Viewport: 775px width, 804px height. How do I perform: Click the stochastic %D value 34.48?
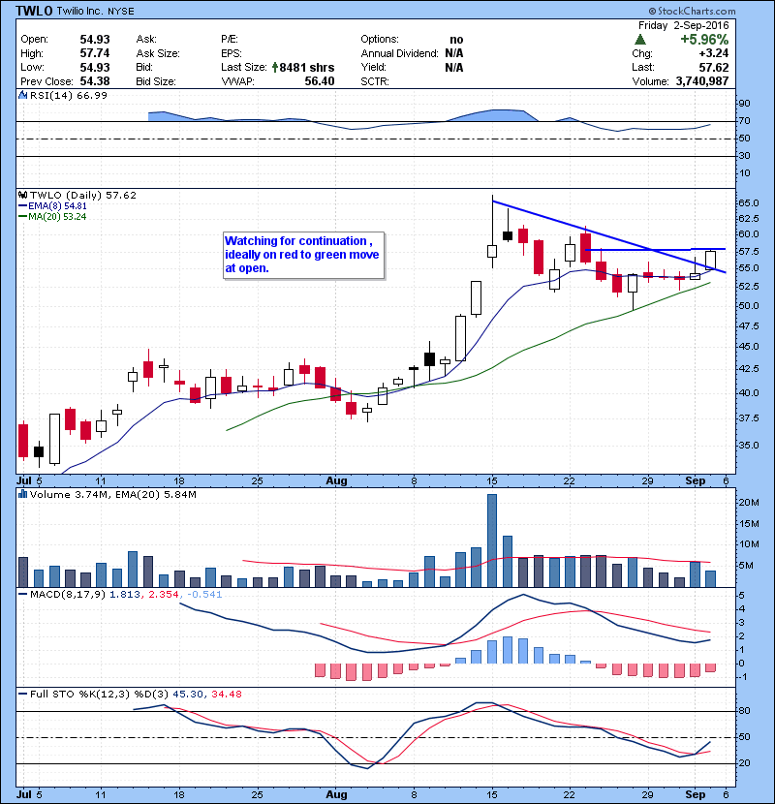226,695
